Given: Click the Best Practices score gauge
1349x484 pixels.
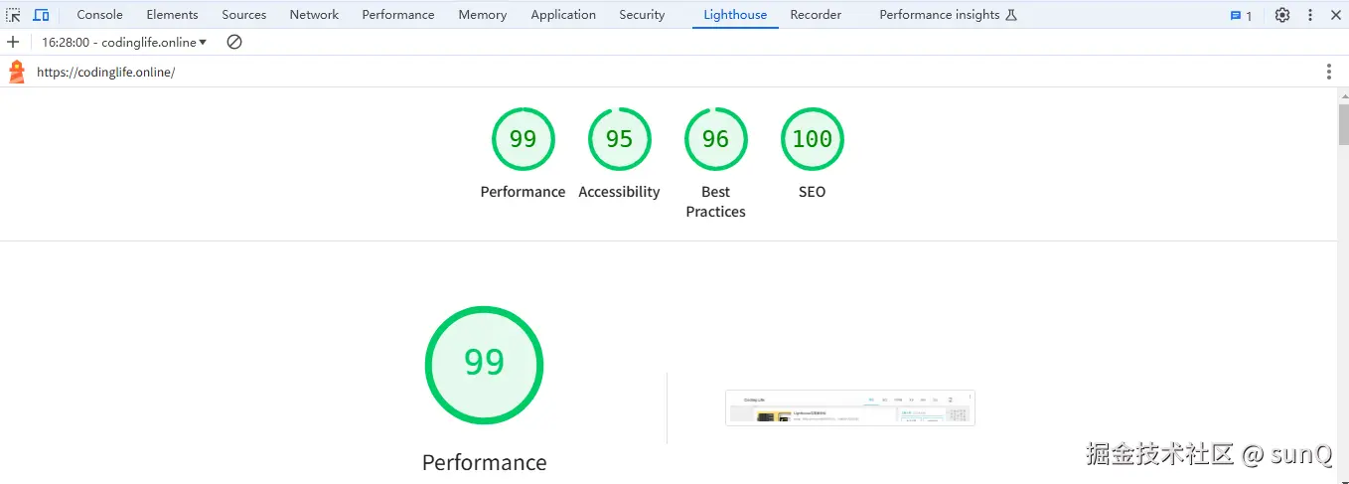Looking at the screenshot, I should pyautogui.click(x=715, y=139).
